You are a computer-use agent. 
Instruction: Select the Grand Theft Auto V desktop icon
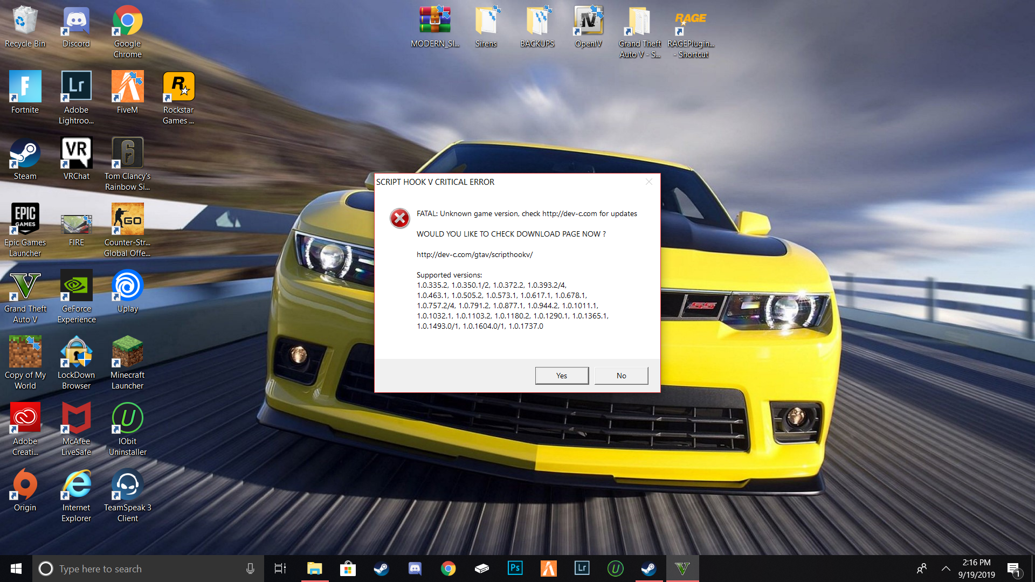[25, 287]
